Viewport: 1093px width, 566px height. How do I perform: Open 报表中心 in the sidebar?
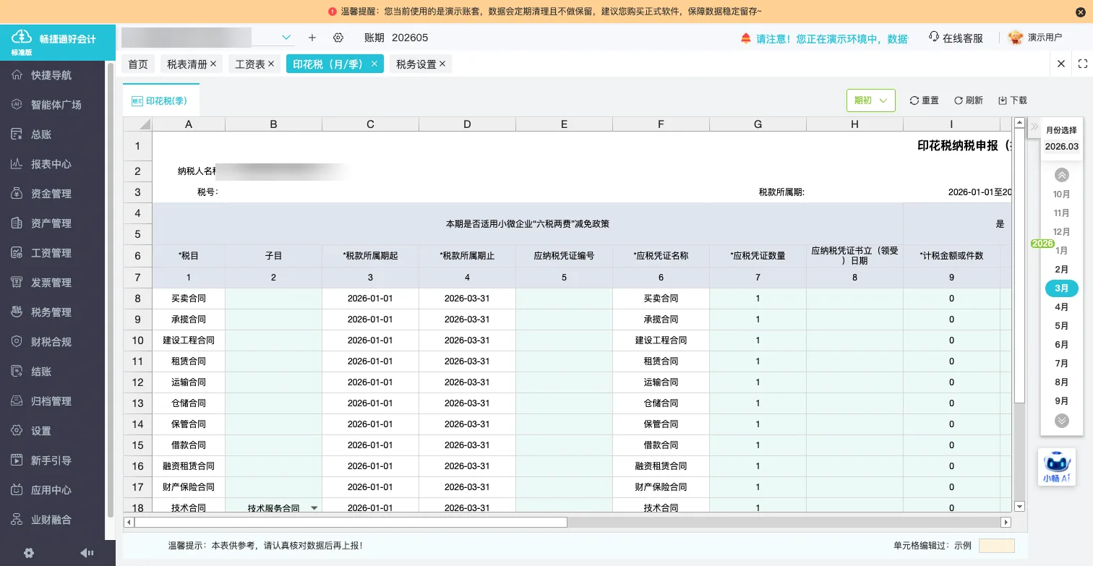pos(51,164)
